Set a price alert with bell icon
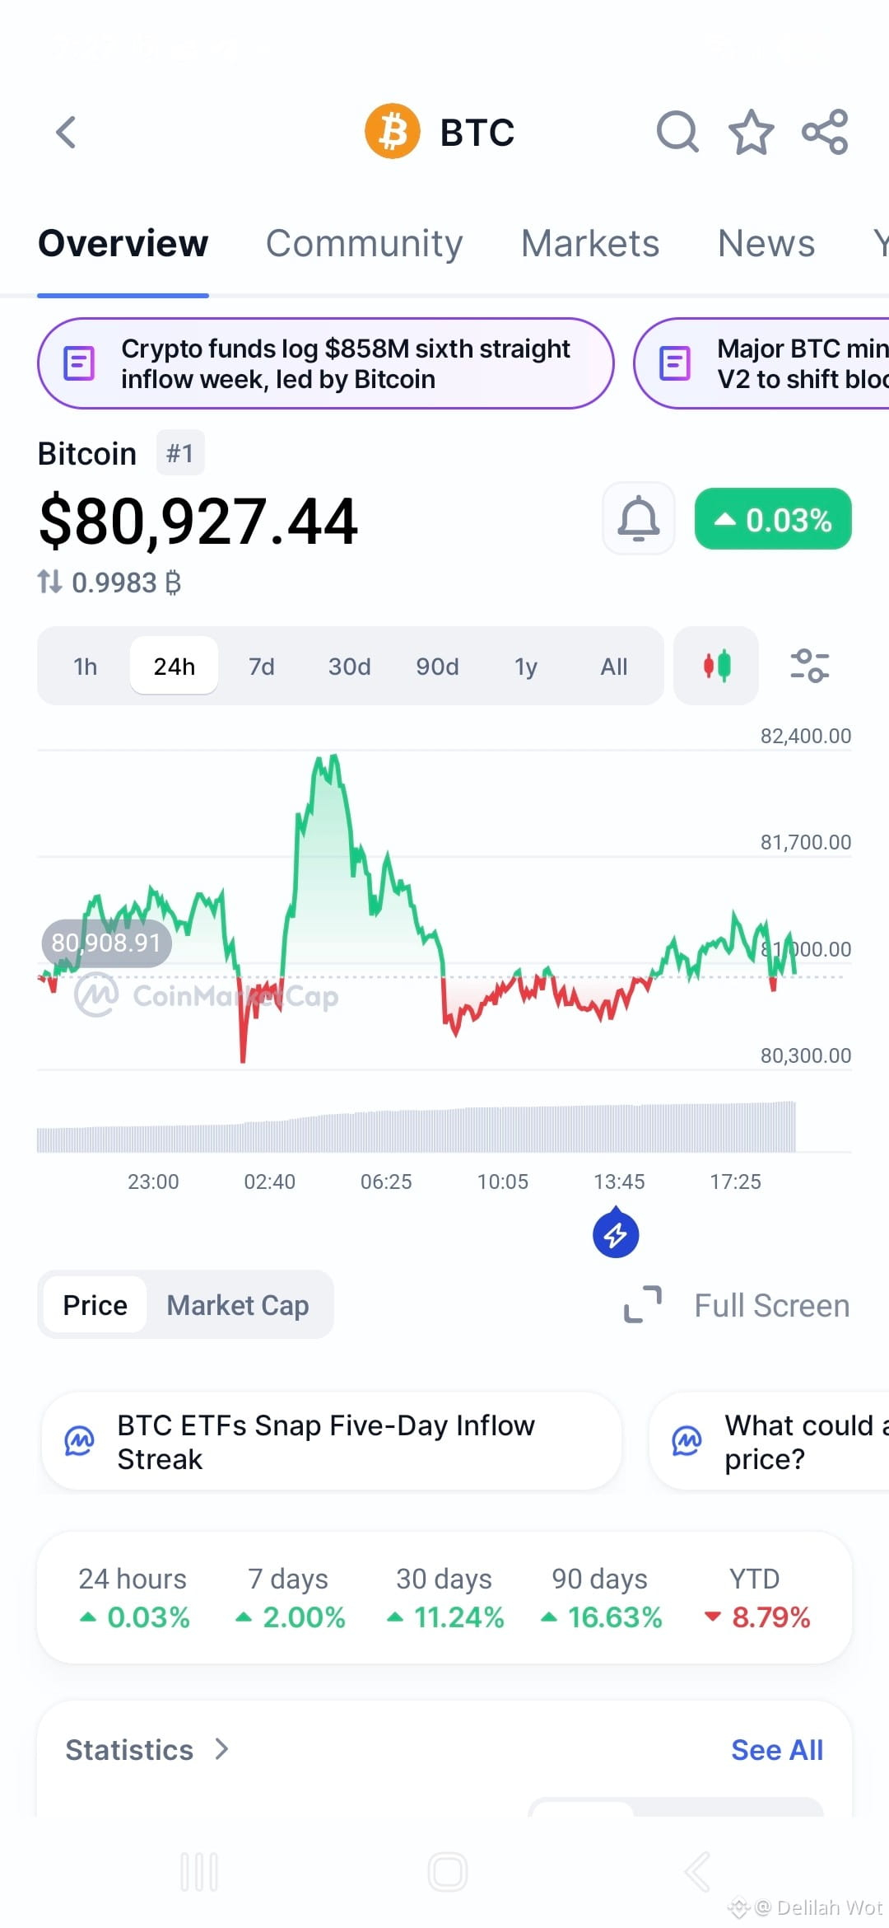 tap(639, 519)
